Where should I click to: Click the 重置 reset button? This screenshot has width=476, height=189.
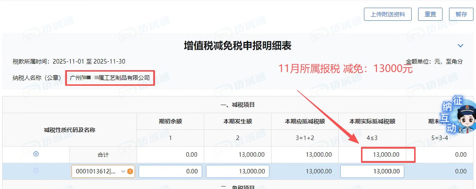[430, 14]
